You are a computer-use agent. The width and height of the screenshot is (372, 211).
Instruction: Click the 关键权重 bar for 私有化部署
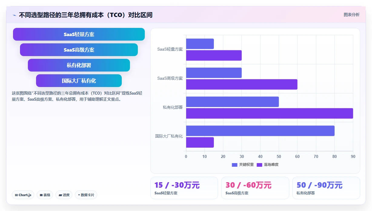pos(232,102)
